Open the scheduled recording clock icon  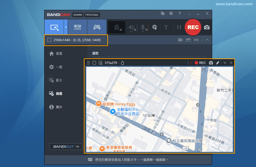tap(171, 13)
